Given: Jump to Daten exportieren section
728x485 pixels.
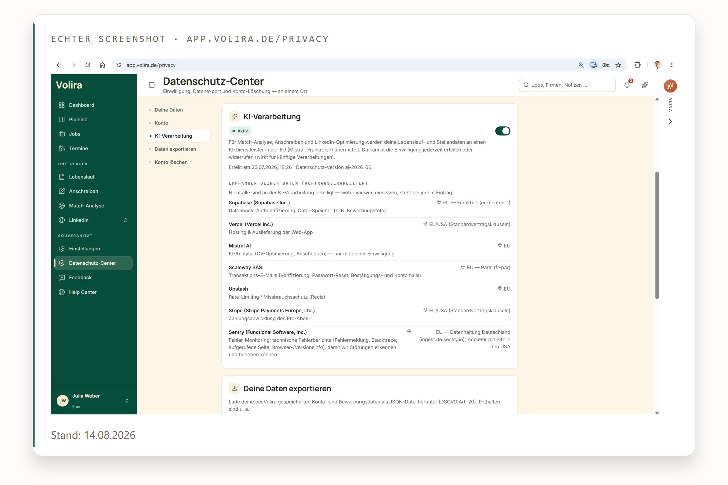Looking at the screenshot, I should 178,149.
